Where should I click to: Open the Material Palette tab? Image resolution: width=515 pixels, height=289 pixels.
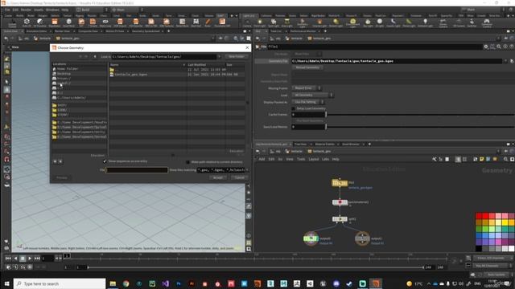pos(324,144)
